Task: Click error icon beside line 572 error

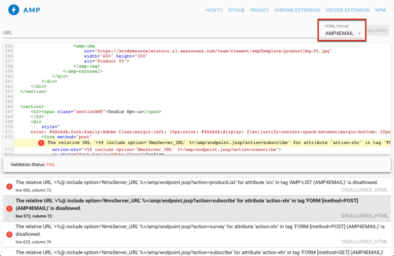Action: coord(9,208)
